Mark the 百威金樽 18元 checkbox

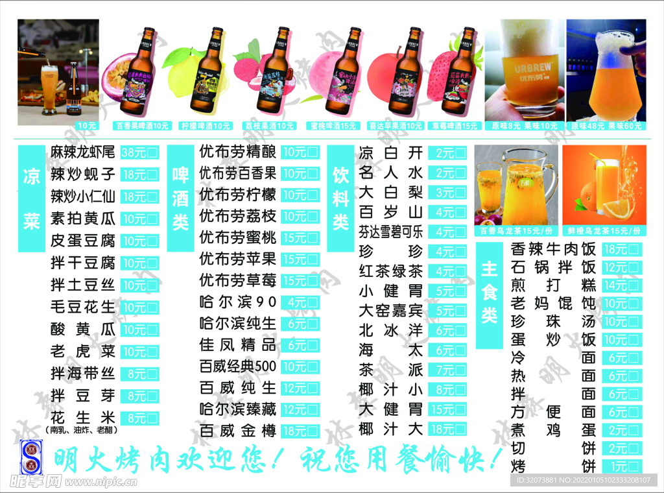313,431
